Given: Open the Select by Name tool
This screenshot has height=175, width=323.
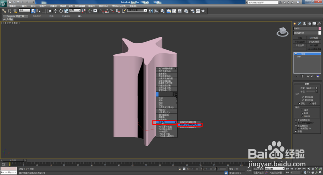Looking at the screenshot, I should pyautogui.click(x=38, y=11).
